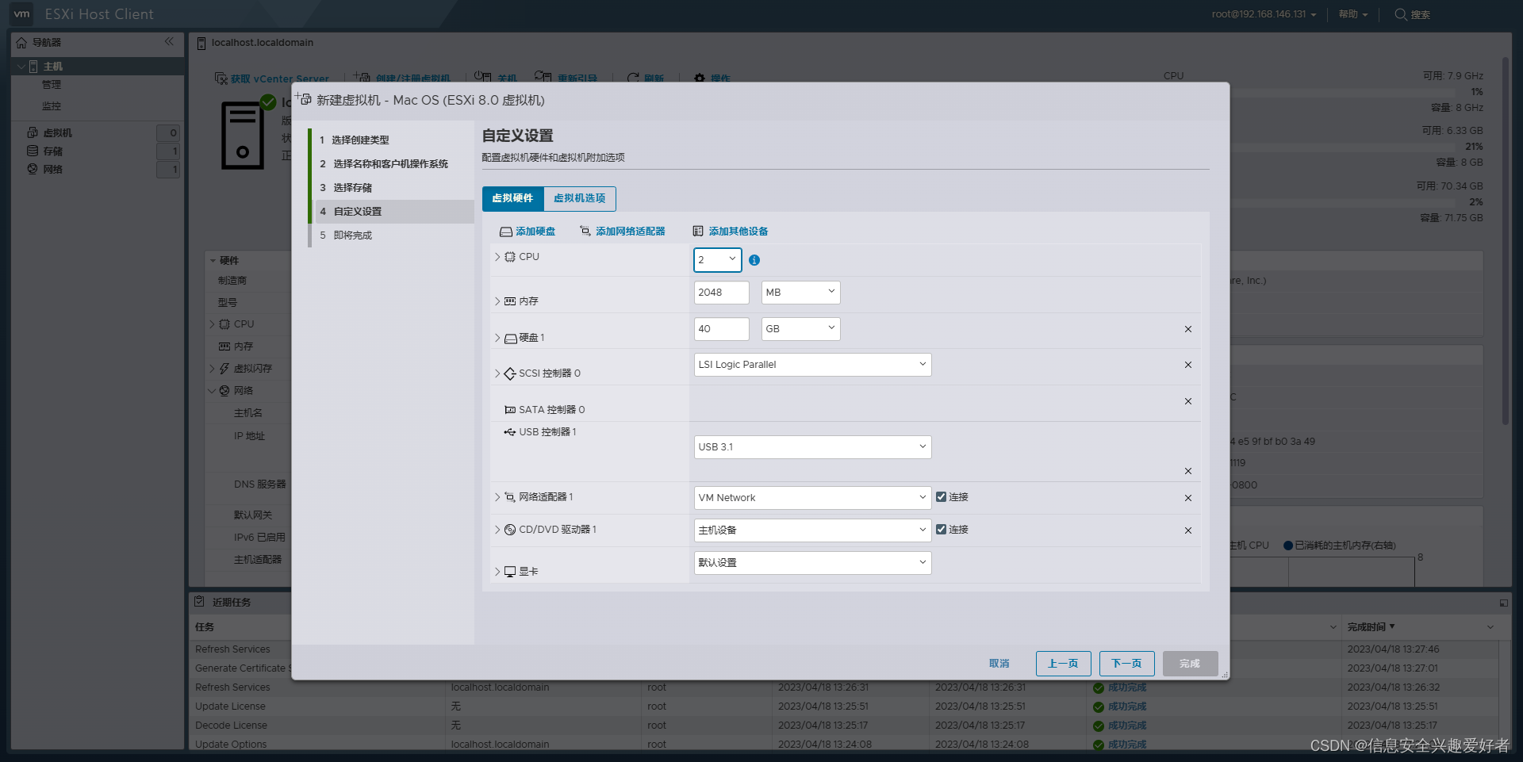Select 监控 under 主机 in navigator

(x=52, y=106)
